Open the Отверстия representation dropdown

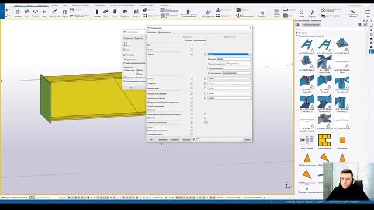point(229,83)
